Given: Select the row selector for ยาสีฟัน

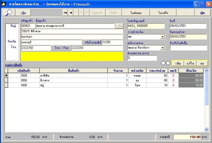Looking at the screenshot, I should coord(6,75).
